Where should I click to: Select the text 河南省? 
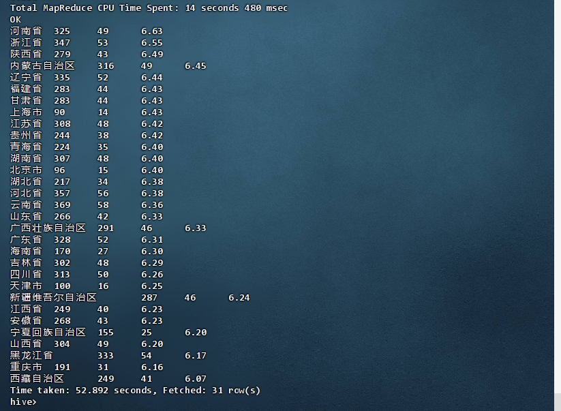(x=26, y=31)
